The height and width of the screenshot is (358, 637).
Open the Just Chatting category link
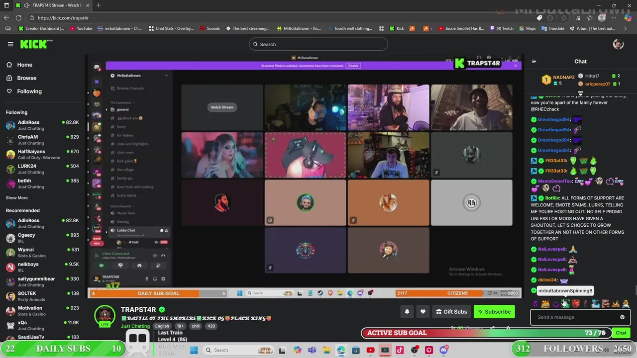(x=135, y=326)
